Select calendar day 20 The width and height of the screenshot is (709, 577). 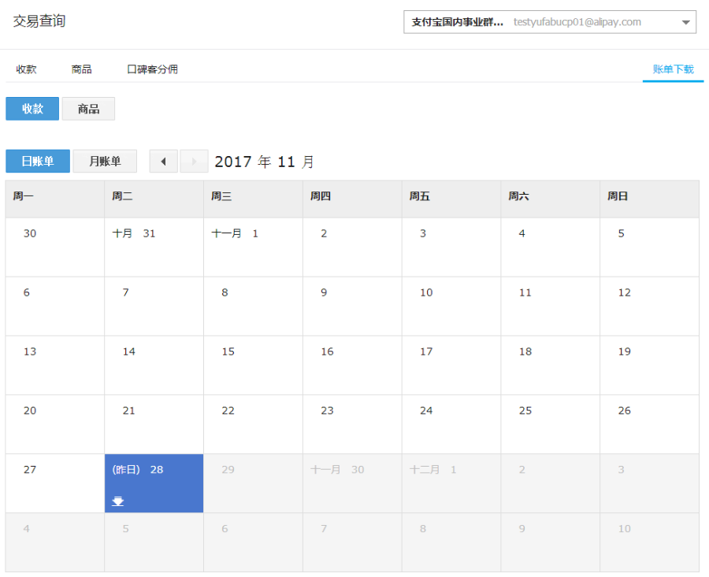54,425
